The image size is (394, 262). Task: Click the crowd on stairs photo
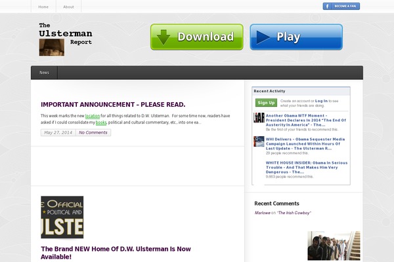pos(334,246)
